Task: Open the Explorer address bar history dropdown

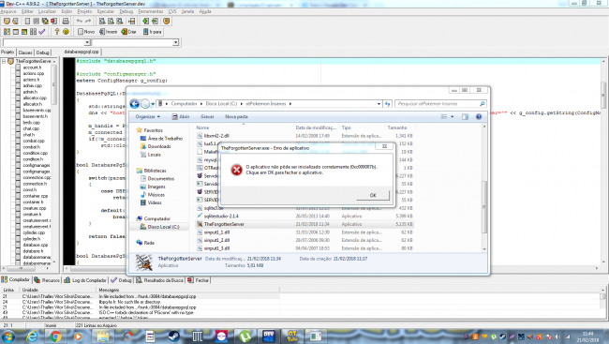Action: (379, 104)
